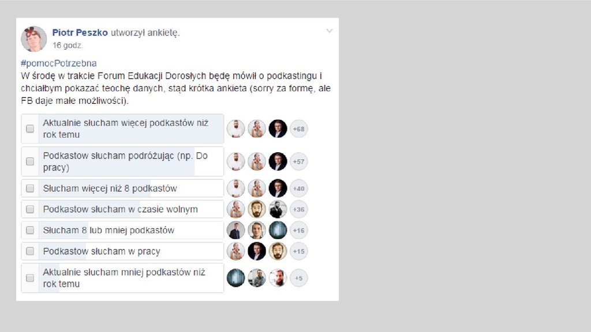Check 'Podkastow słucham podróżując' option

pyautogui.click(x=30, y=161)
